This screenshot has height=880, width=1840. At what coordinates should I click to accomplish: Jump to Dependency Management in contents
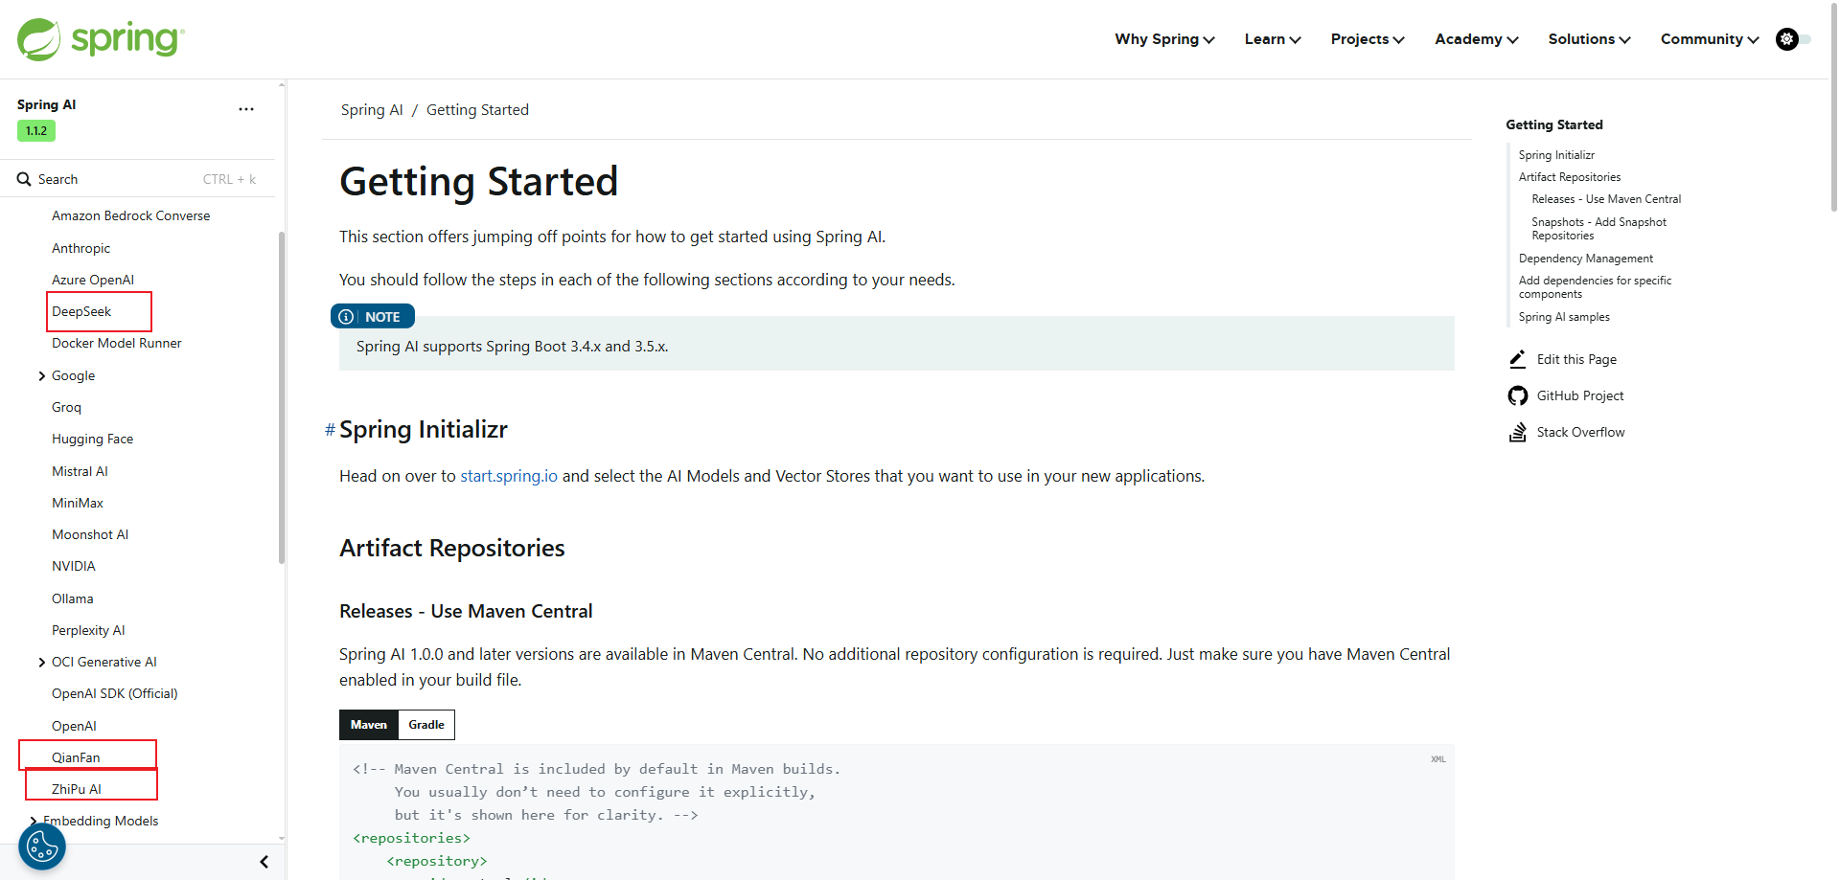(1586, 259)
